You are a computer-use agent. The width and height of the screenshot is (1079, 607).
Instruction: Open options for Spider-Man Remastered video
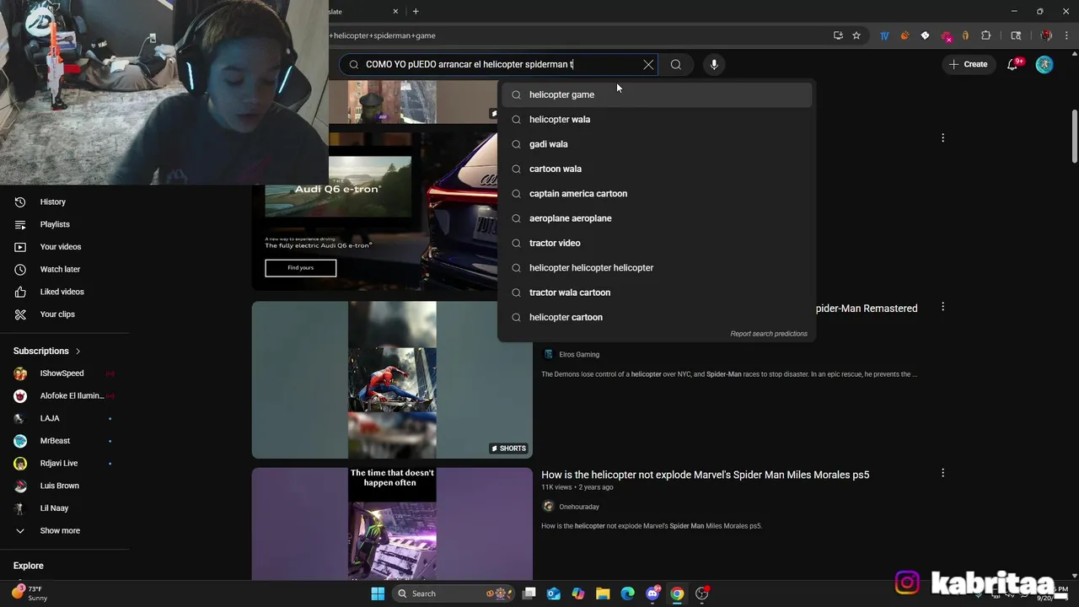[x=942, y=307]
